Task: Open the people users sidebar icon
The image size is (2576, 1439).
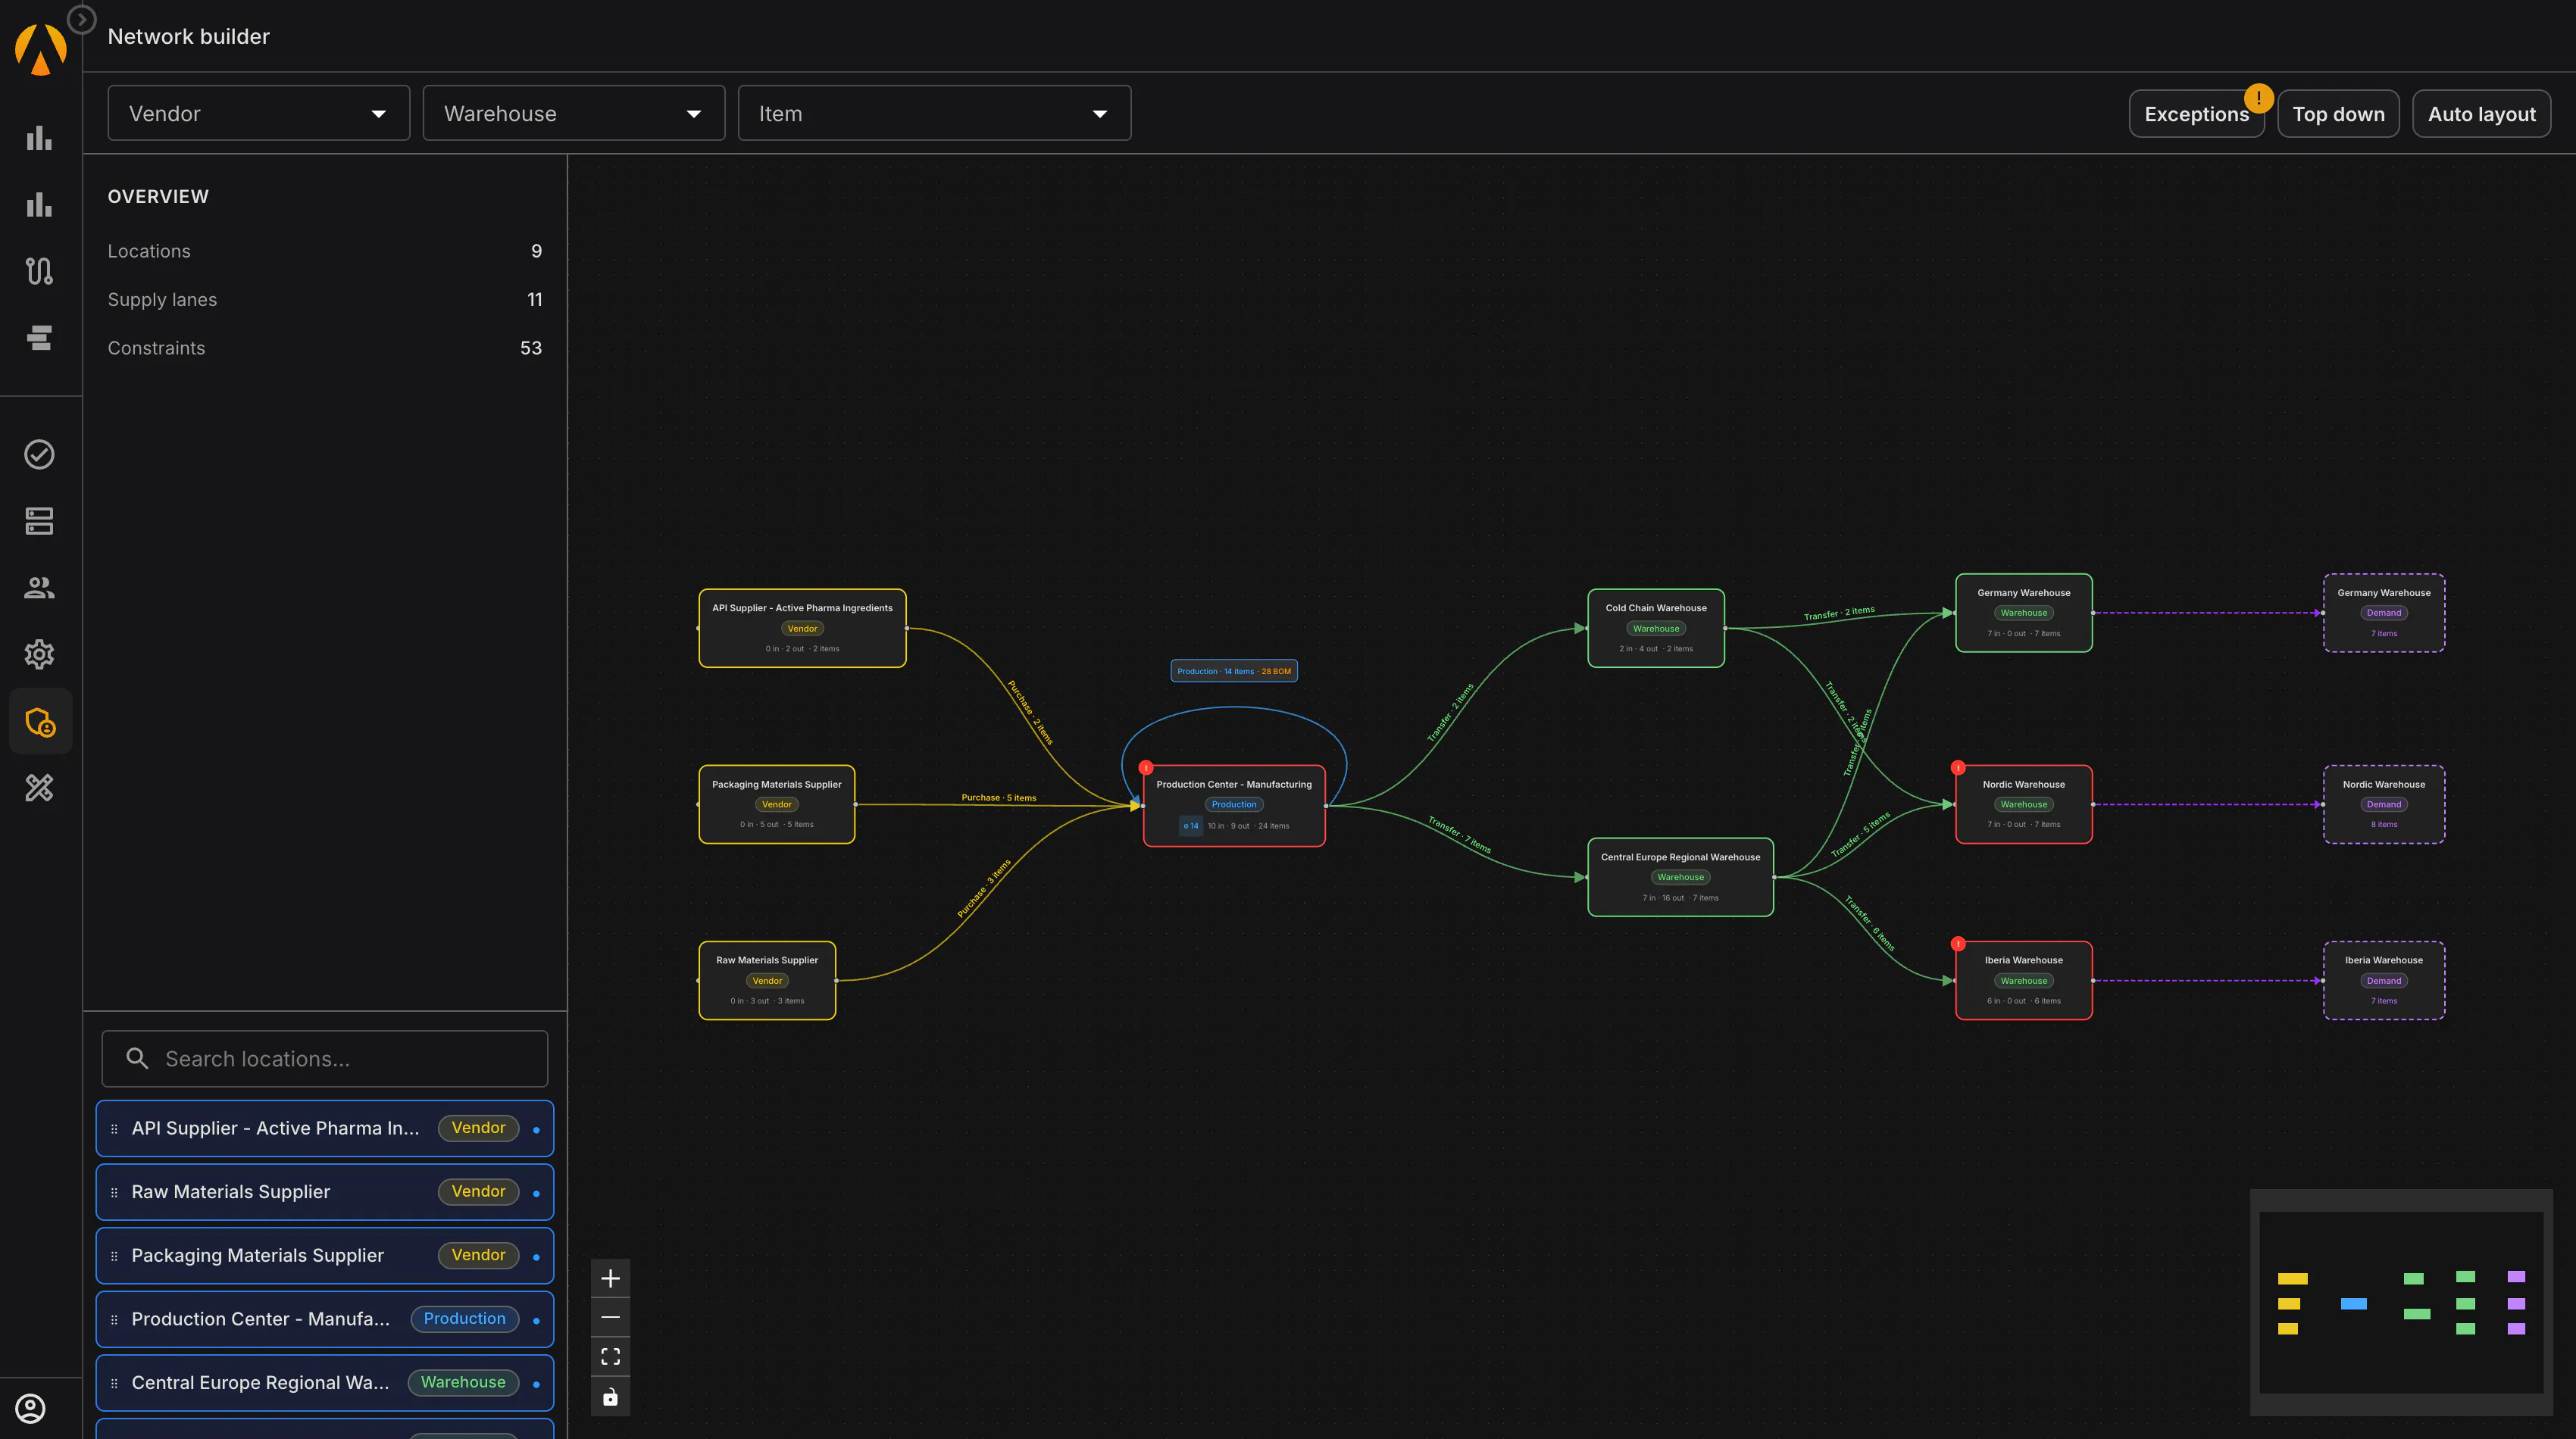Action: [x=39, y=588]
